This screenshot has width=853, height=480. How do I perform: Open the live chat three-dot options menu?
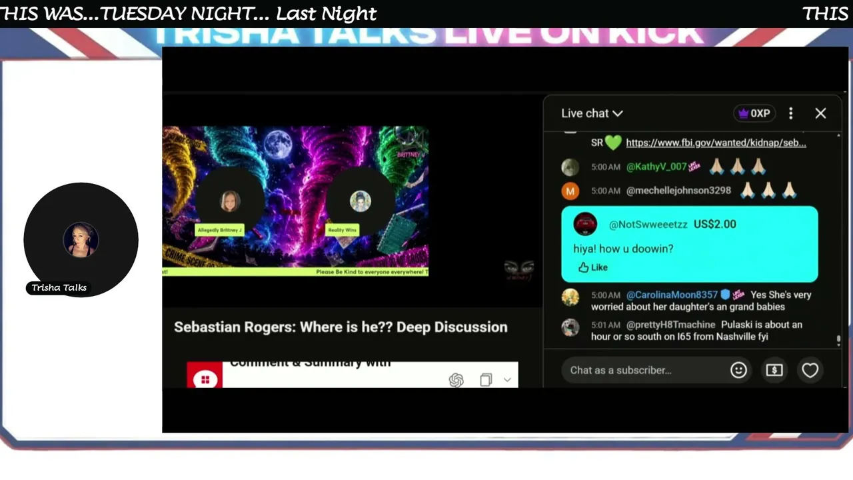pyautogui.click(x=791, y=113)
